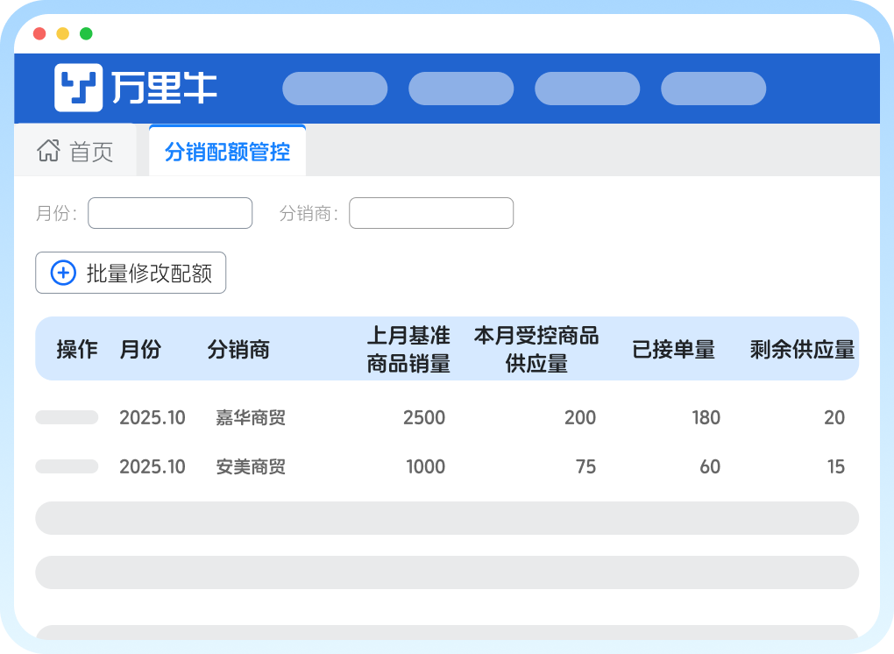Click the 剩余供应量 column header
Image resolution: width=894 pixels, height=654 pixels.
click(802, 350)
